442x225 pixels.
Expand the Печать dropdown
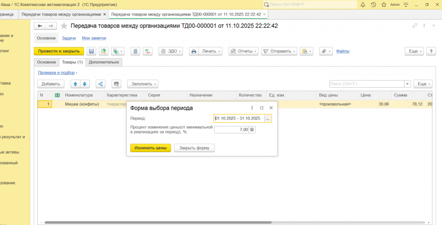[211, 51]
